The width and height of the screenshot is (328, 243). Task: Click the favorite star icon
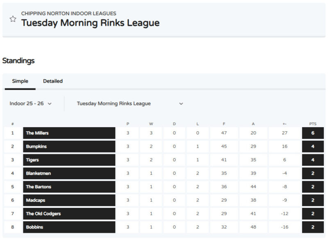[13, 19]
